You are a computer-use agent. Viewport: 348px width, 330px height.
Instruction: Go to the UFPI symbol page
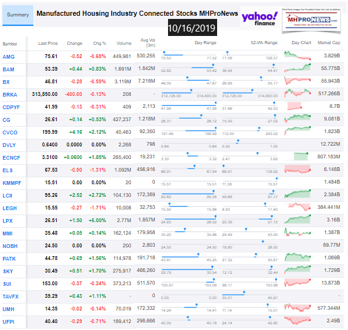[8, 322]
